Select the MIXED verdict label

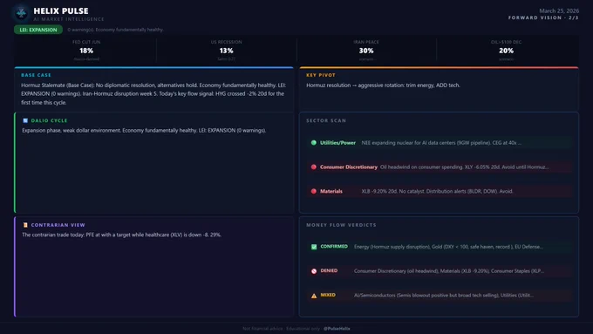328,295
